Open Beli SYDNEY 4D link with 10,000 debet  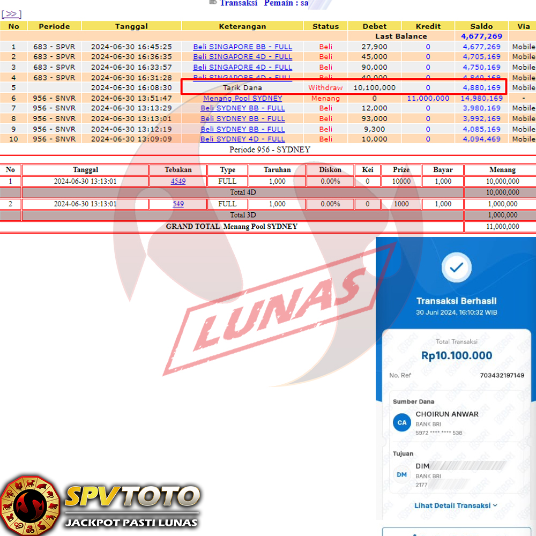tap(242, 139)
